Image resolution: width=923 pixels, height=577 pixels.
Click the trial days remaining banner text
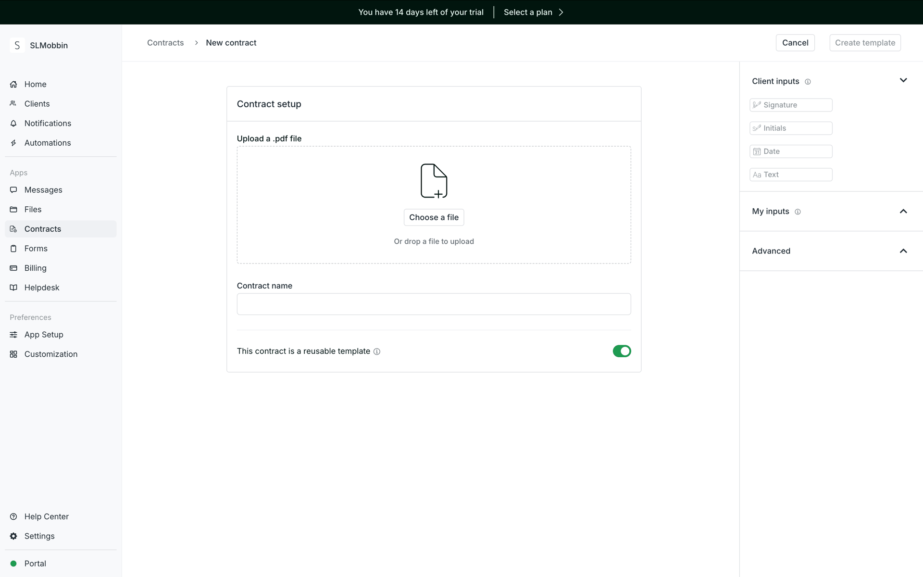(x=421, y=13)
